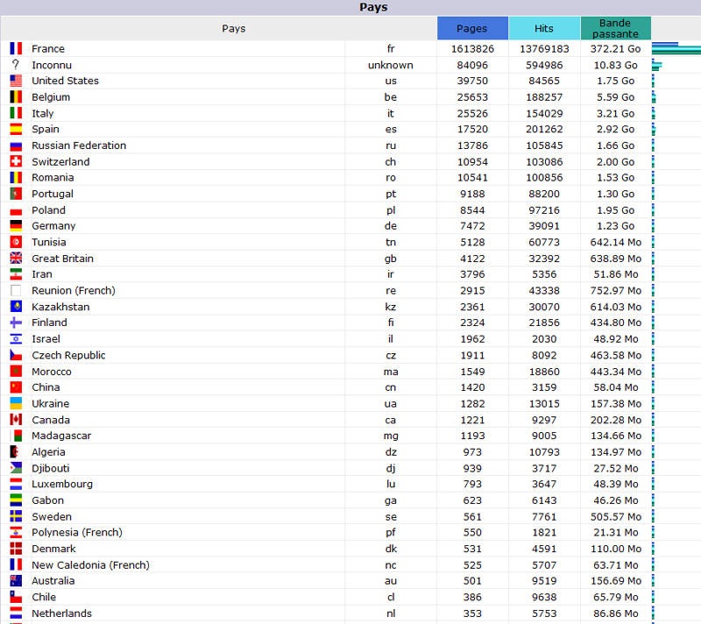Click the question mark icon for Inconnu
Viewport: 701px width, 624px height.
[16, 64]
